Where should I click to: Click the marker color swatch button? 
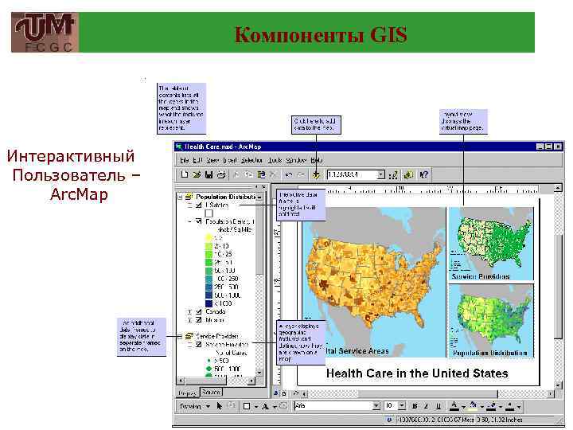pos(510,406)
